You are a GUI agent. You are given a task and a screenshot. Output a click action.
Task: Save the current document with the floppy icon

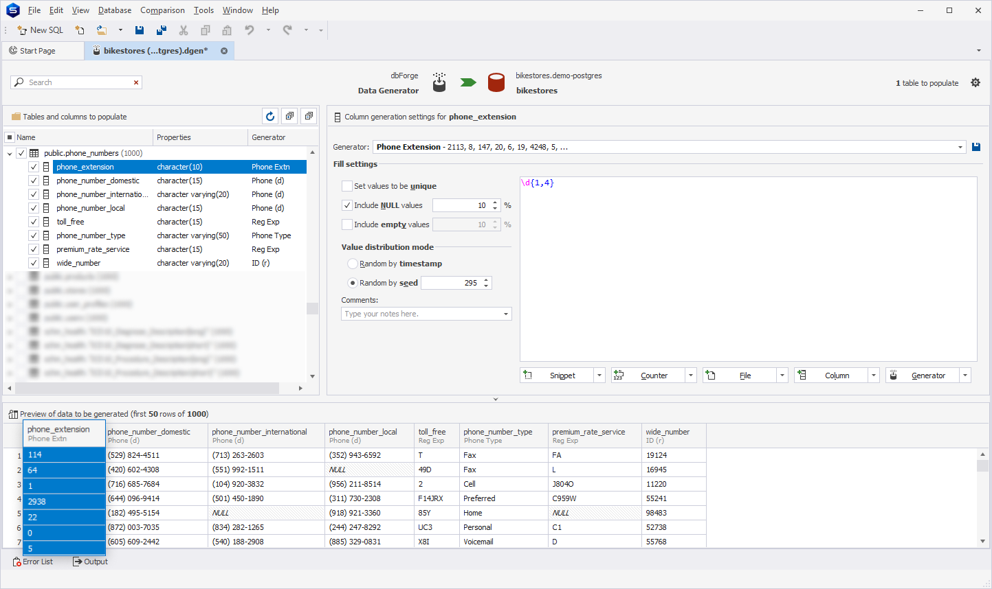point(140,30)
